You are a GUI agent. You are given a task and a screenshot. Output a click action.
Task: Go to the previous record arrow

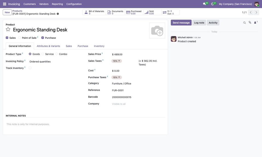[251, 12]
